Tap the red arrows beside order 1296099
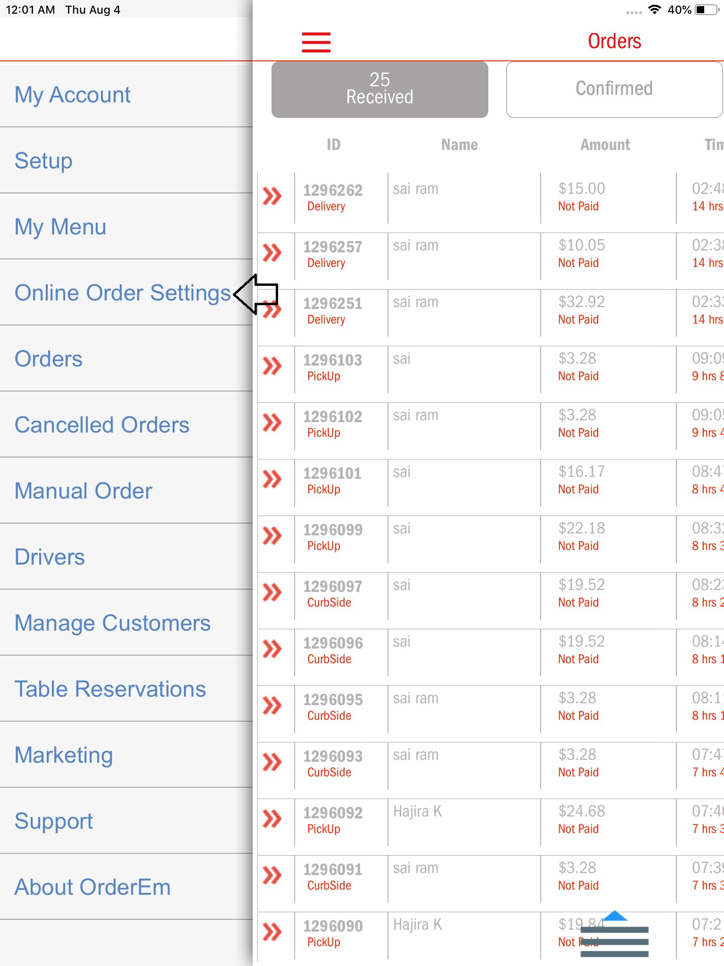 (x=272, y=536)
